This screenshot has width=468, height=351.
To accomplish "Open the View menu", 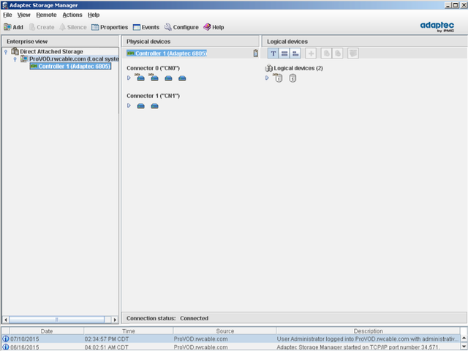I will 23,15.
